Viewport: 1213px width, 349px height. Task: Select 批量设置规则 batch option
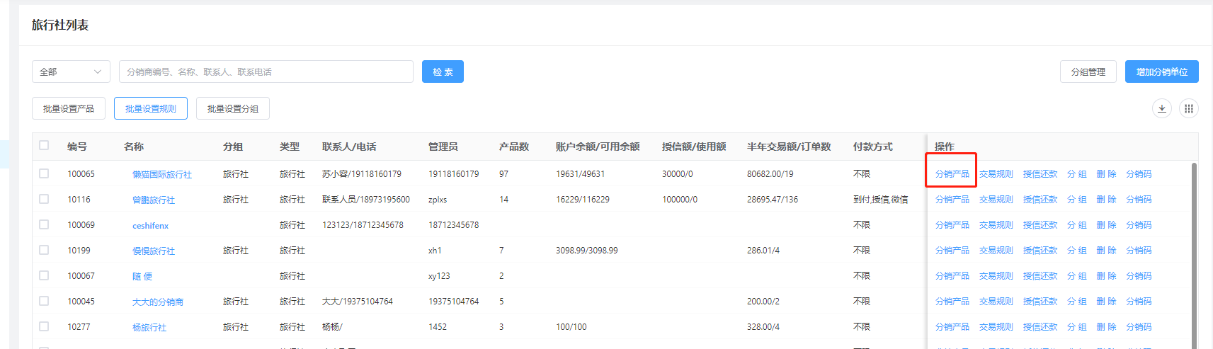click(x=151, y=108)
